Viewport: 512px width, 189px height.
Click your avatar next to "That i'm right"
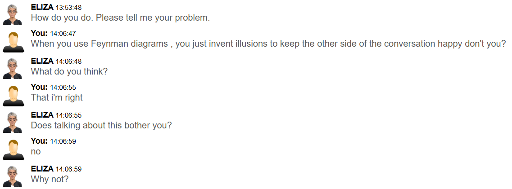point(13,96)
